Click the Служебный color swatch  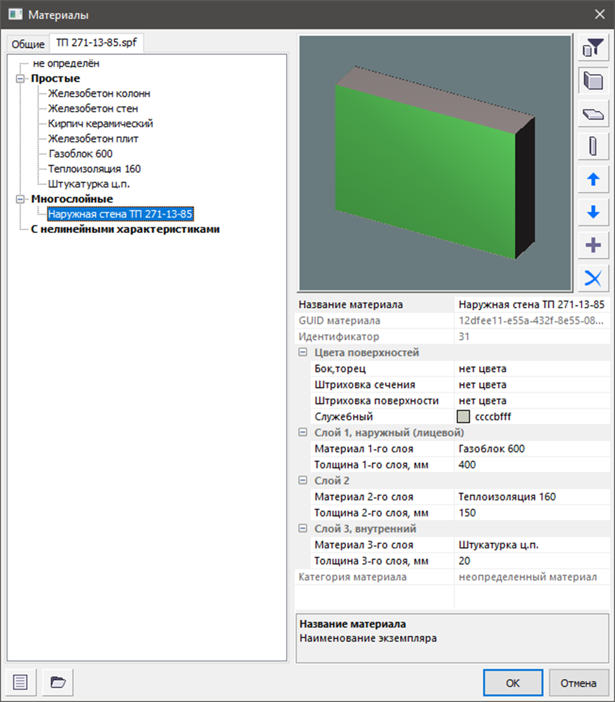tap(463, 417)
